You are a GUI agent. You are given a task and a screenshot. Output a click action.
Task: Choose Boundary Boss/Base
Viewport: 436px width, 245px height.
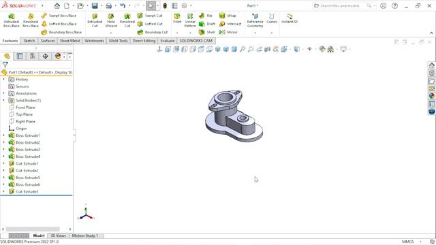(61, 32)
